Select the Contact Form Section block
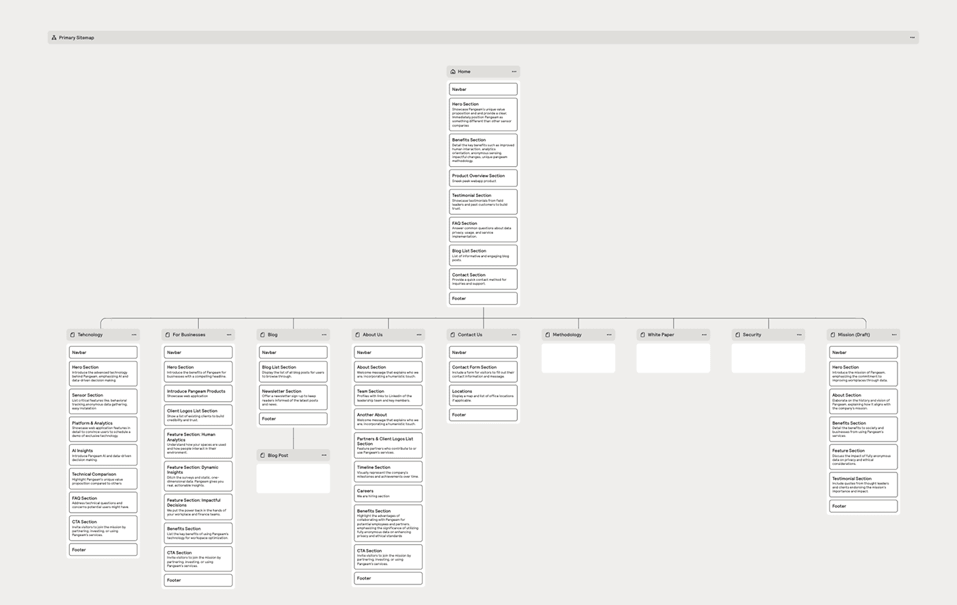Viewport: 957px width, 605px height. pos(483,371)
